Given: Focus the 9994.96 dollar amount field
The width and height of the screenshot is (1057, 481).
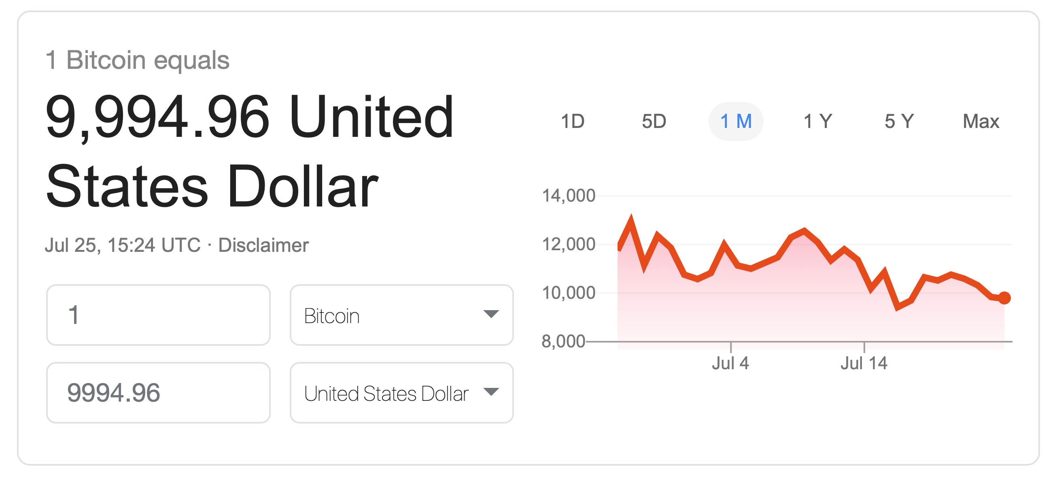Looking at the screenshot, I should click(158, 393).
